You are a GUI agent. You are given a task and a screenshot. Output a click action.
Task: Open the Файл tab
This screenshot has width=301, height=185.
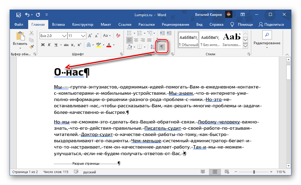(19, 25)
